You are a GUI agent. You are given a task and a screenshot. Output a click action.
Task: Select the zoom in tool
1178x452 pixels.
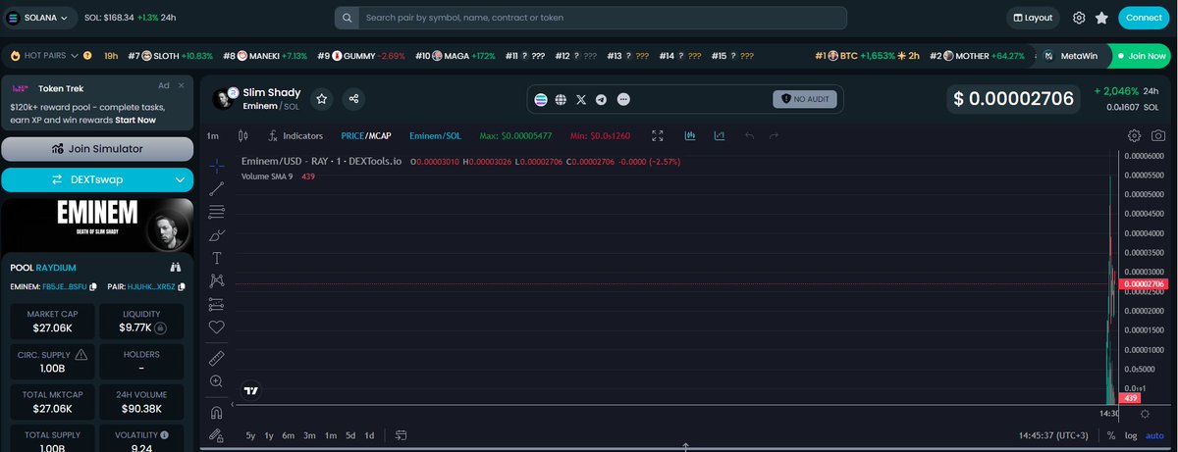tap(217, 381)
